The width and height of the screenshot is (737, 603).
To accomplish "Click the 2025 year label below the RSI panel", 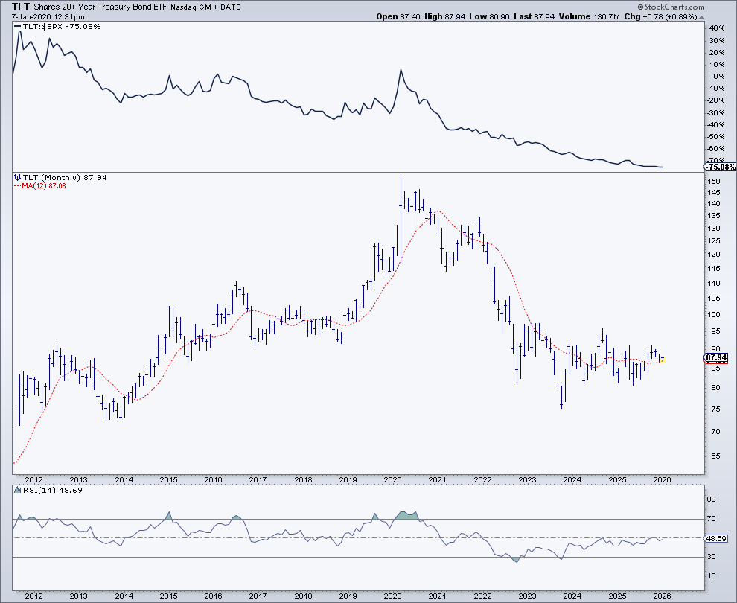I will point(618,596).
